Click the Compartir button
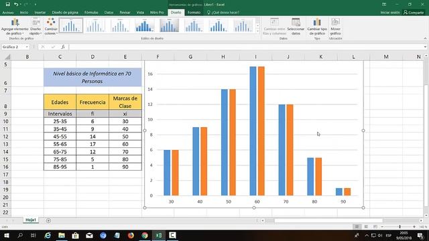Screen dimensions: 429x241 point(414,13)
